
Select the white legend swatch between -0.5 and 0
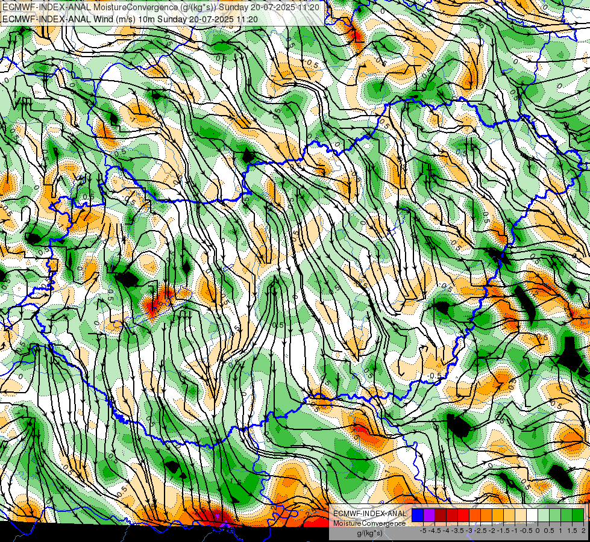pos(532,515)
